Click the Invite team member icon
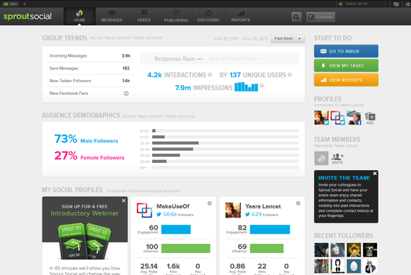This screenshot has height=275, width=411. tap(337, 158)
